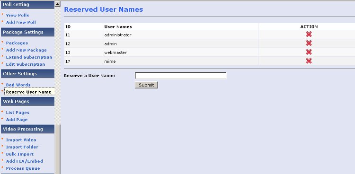Open the Process Queue link
355x174 pixels.
[x=23, y=168]
